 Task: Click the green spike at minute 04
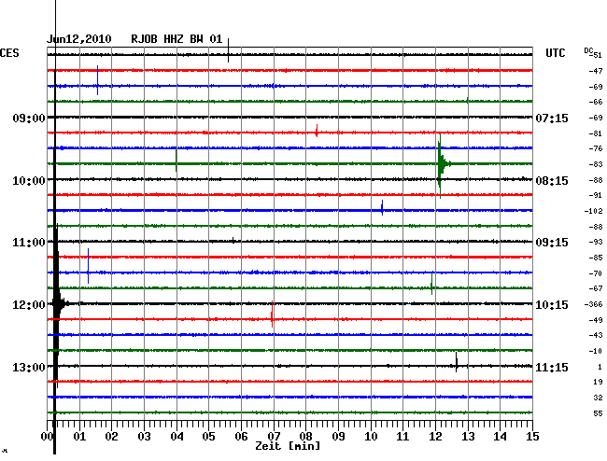coord(176,160)
